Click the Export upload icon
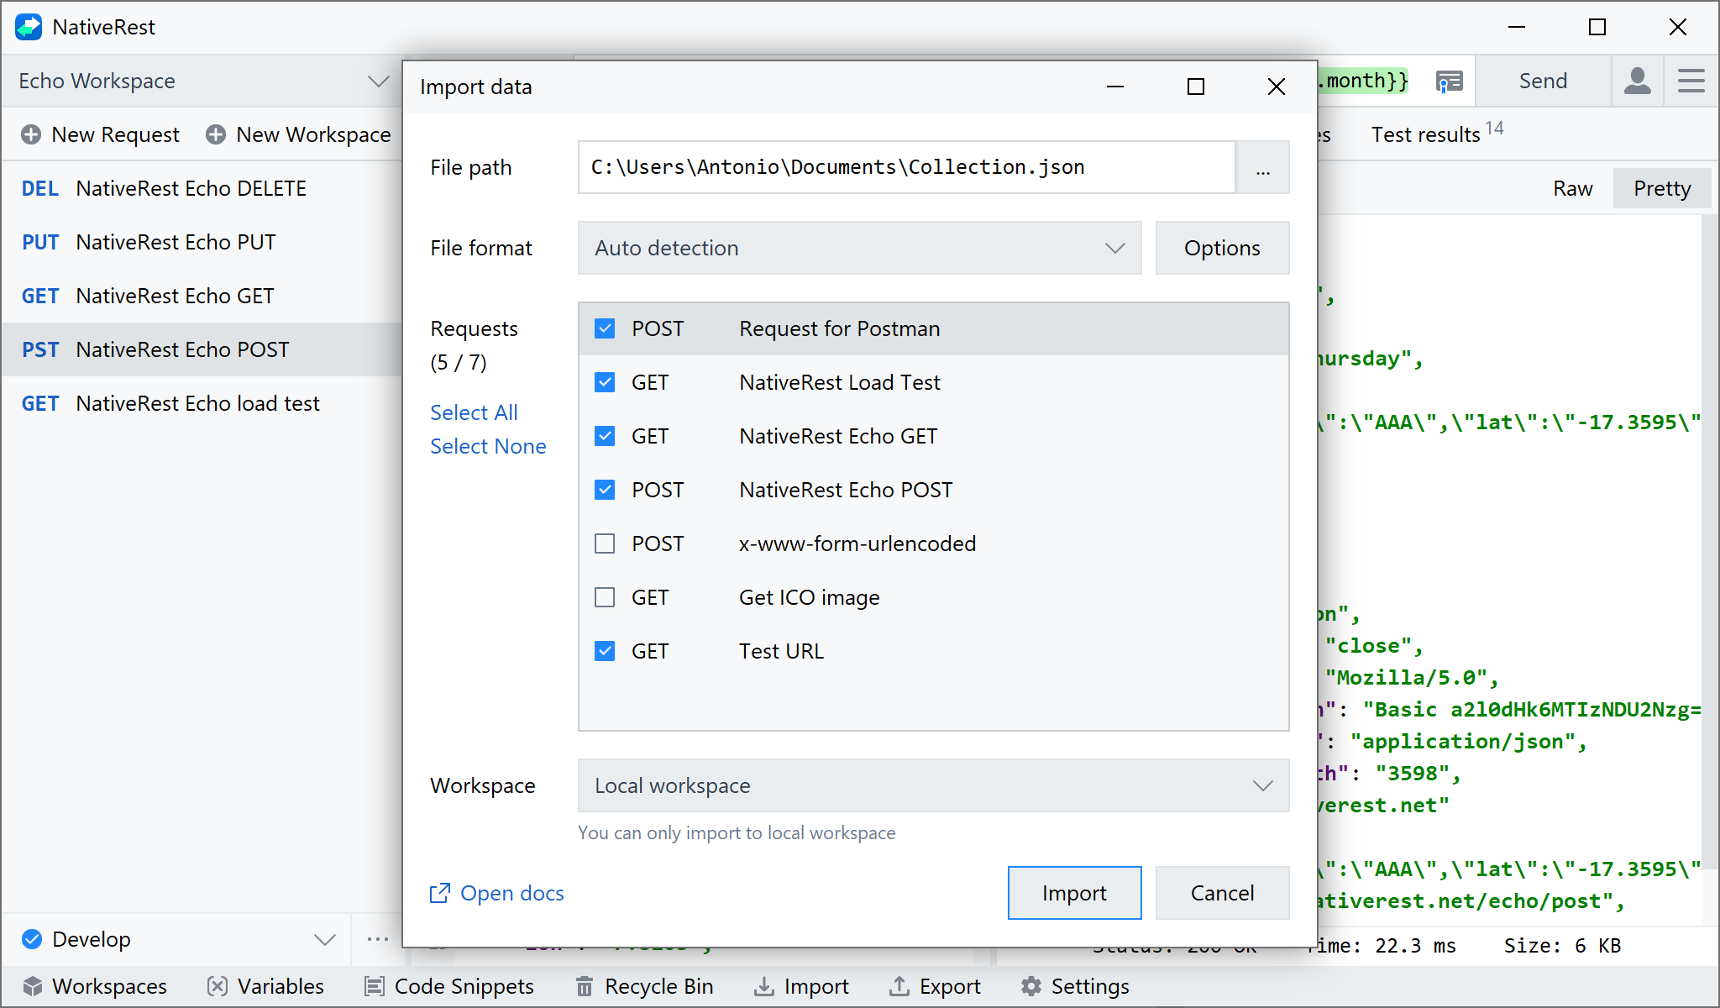 (x=899, y=986)
